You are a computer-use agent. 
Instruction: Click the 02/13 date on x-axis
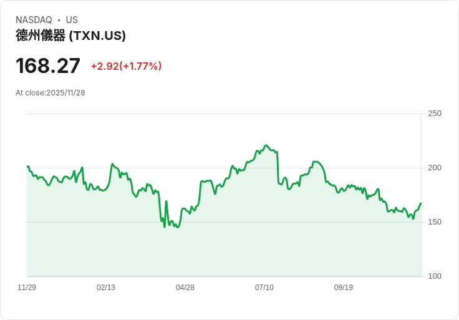click(x=106, y=288)
